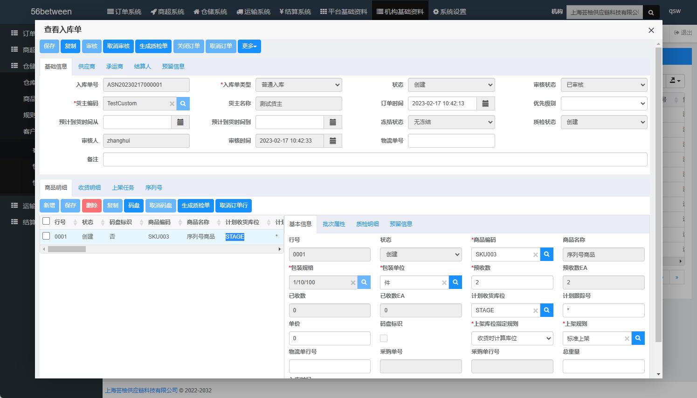Image resolution: width=697 pixels, height=398 pixels.
Task: Open calendar for 预计到货时间到
Action: 333,122
